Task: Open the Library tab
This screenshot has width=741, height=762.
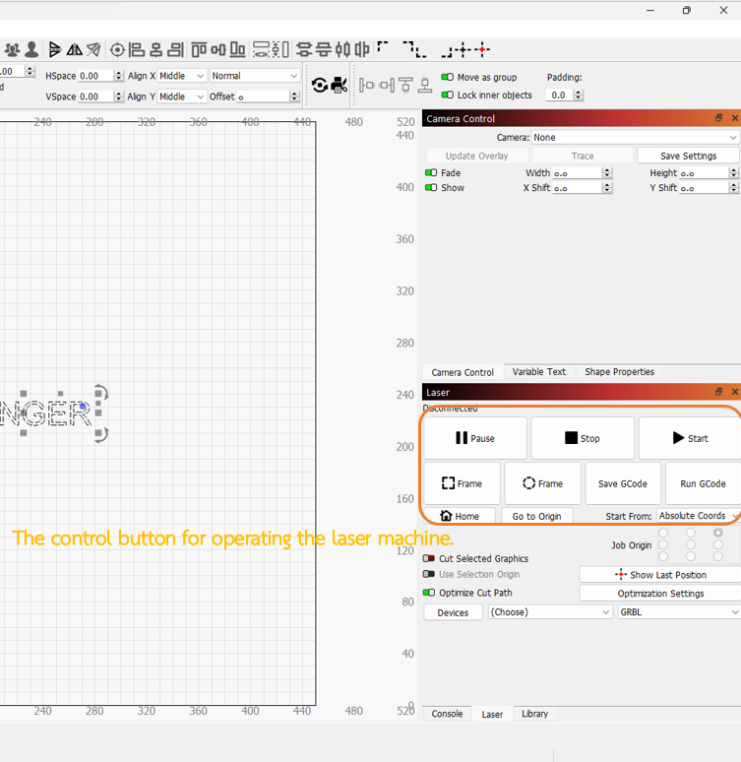Action: (x=534, y=714)
